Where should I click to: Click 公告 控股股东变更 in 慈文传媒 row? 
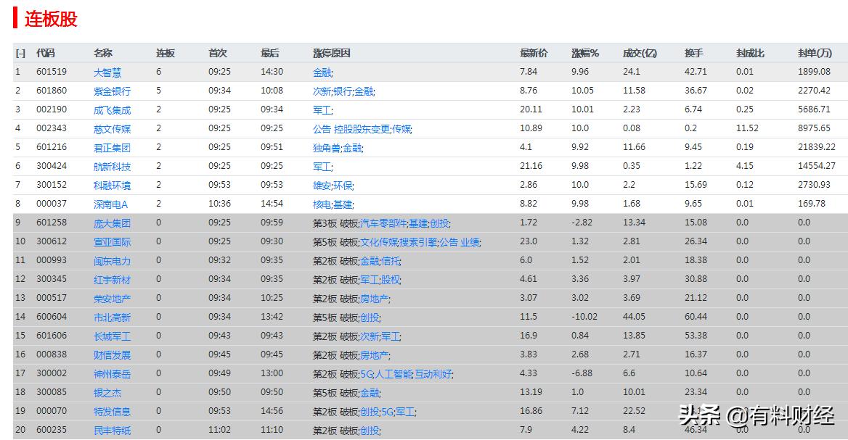(351, 129)
